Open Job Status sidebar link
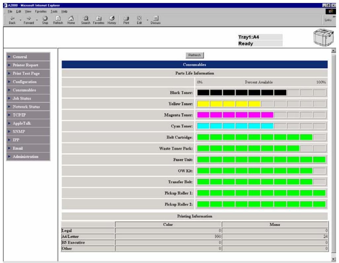The image size is (339, 263). (x=28, y=98)
